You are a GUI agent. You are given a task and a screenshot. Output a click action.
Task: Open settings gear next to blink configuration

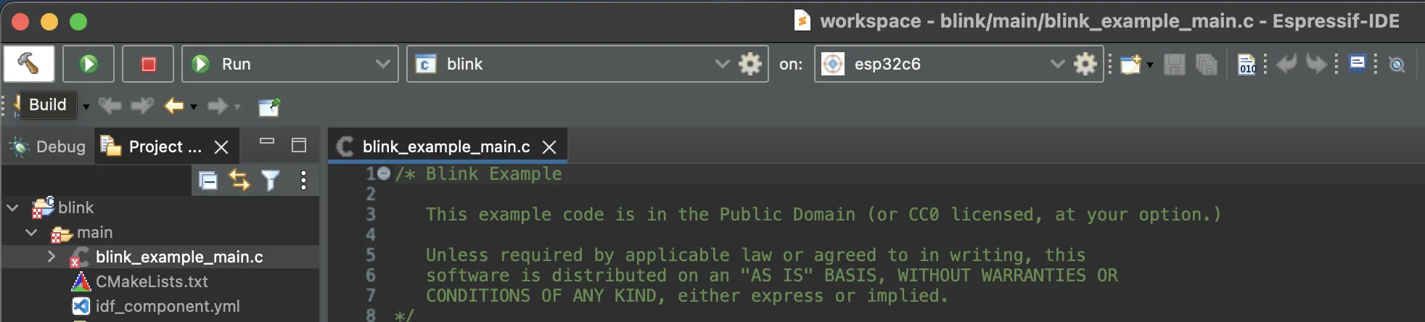tap(750, 64)
